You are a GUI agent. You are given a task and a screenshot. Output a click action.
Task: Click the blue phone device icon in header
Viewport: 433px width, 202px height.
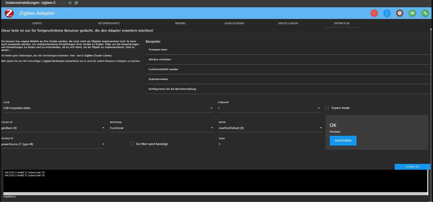tap(387, 13)
